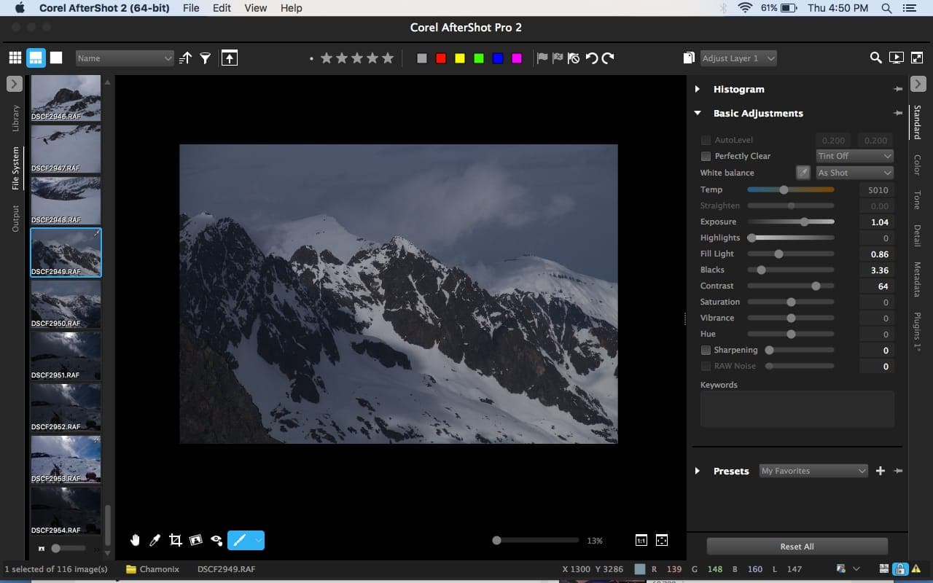This screenshot has height=583, width=933.
Task: Apply the red color label swatch
Action: [441, 58]
